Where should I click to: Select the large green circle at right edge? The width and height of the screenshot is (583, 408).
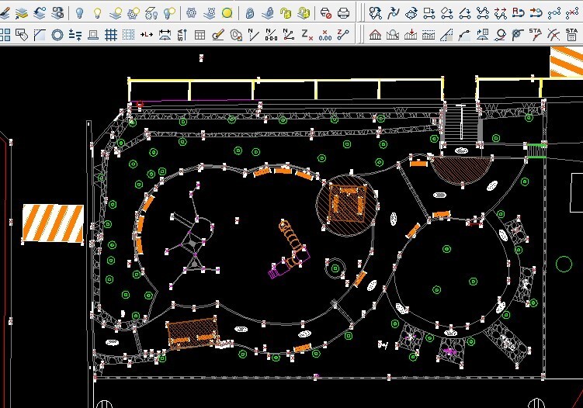[x=564, y=265]
